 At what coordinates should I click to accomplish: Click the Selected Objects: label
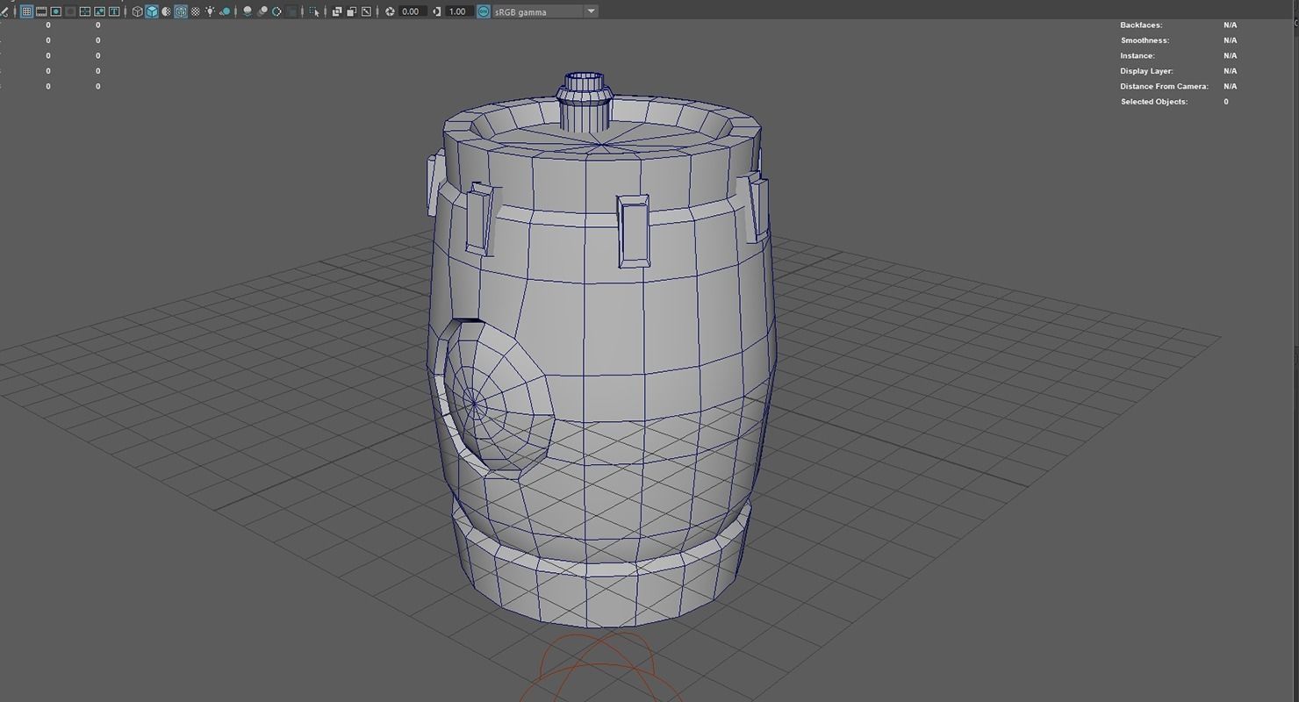1154,102
